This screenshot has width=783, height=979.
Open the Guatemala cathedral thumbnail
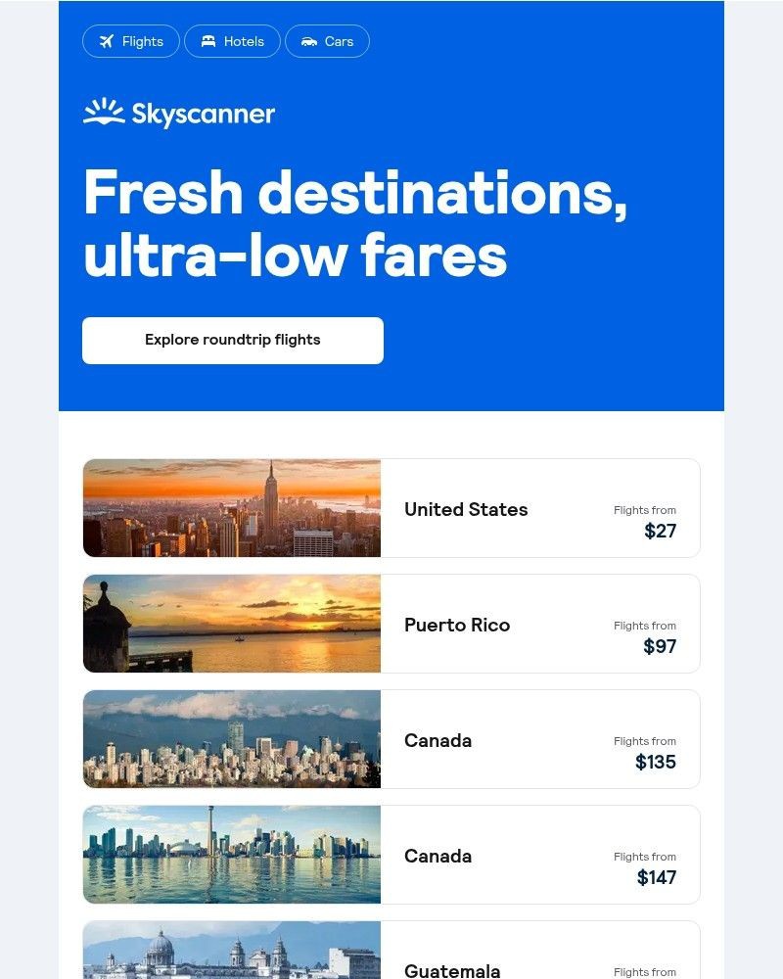(232, 952)
